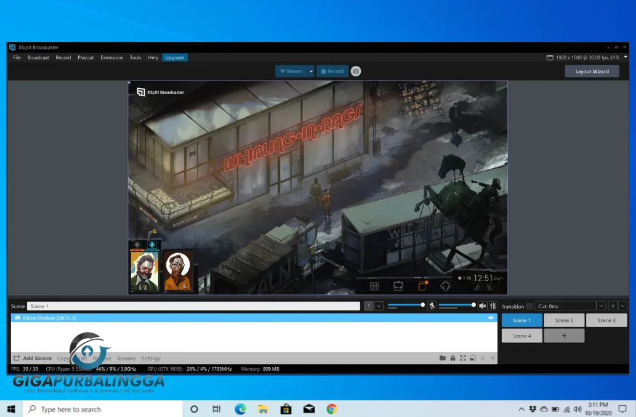Launch Microsoft Edge from the taskbar
Screen dimensions: 636x417
pos(240,409)
